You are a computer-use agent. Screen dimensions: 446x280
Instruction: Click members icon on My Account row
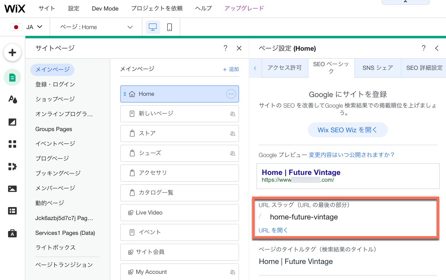click(233, 272)
